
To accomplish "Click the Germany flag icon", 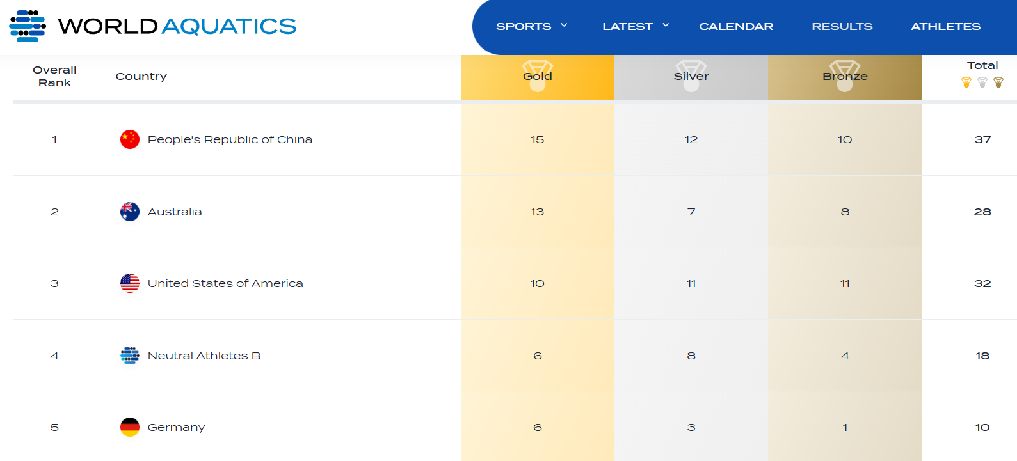I will tap(130, 427).
